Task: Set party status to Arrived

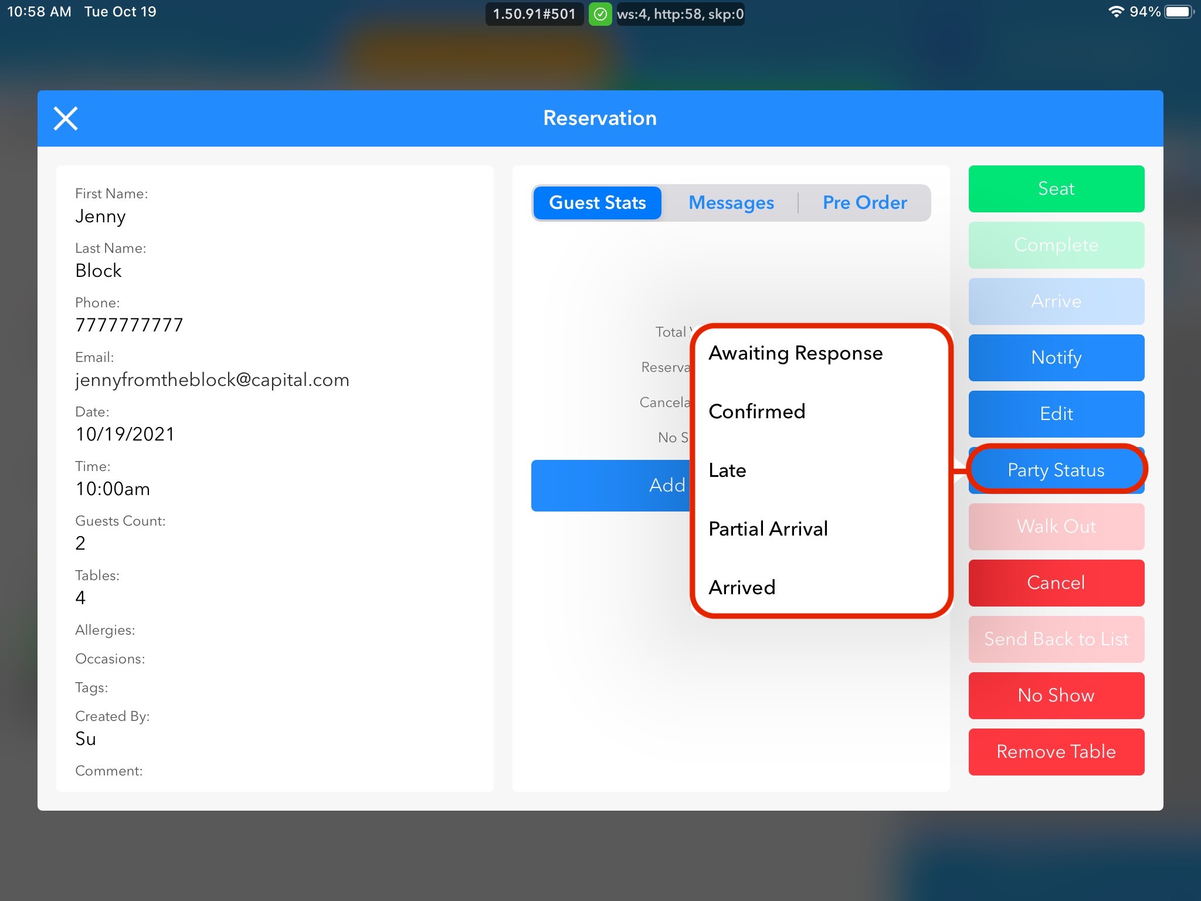Action: 742,588
